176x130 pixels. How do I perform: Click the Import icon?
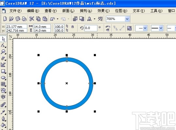tap(75, 19)
